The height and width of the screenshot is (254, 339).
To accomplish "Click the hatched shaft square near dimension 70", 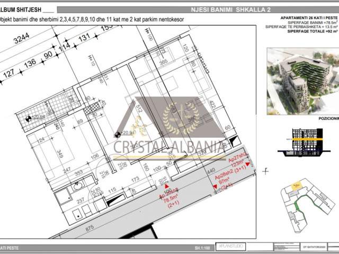I will click(x=92, y=108).
